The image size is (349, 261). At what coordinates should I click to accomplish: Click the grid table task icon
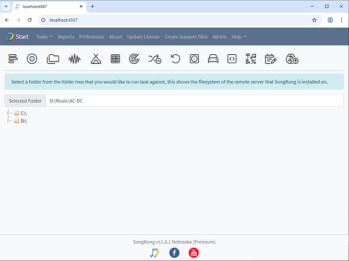click(x=115, y=59)
